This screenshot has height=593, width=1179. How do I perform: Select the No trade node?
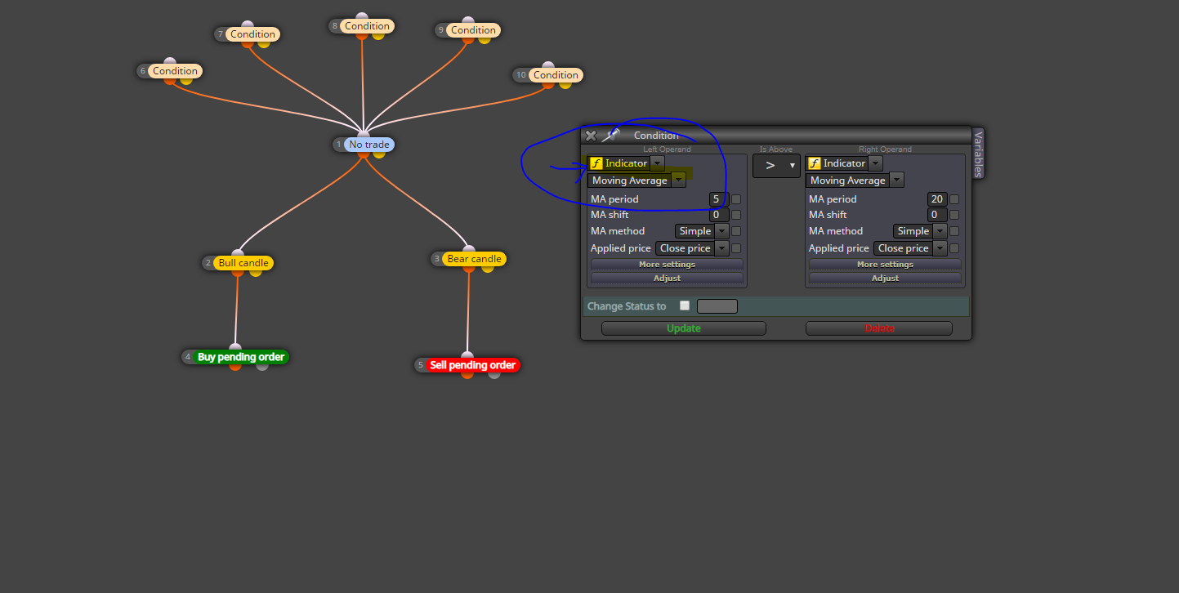click(x=369, y=145)
